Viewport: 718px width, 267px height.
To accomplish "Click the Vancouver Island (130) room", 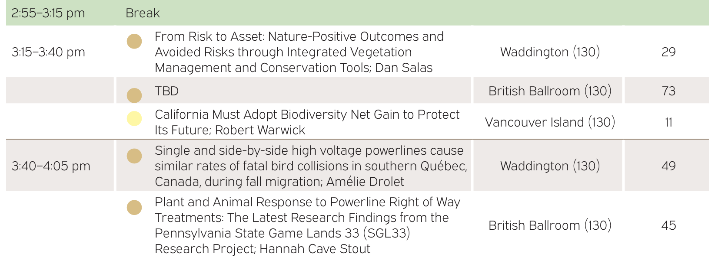I will tap(550, 122).
